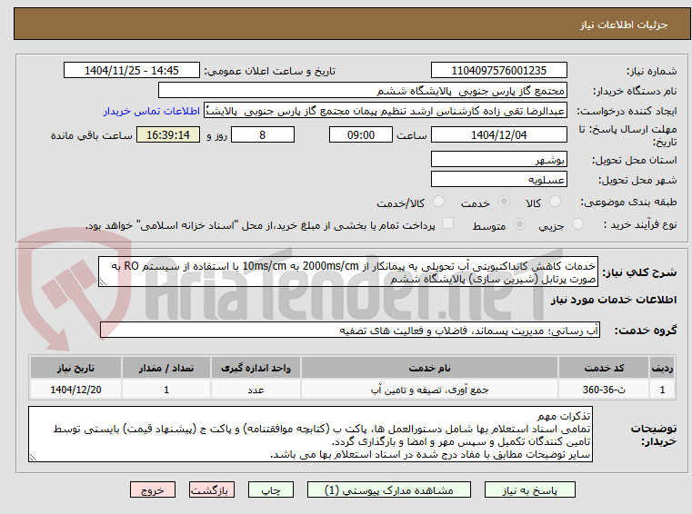692x514 pixels.
Task: Click need date cell 1404/12/20
Action: pyautogui.click(x=75, y=390)
